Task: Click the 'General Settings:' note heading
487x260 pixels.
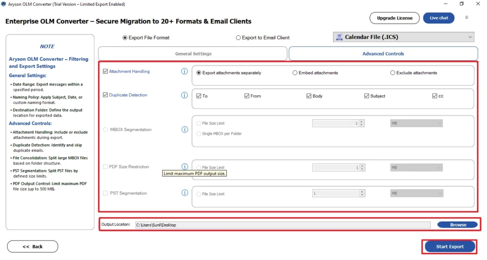Action: pyautogui.click(x=28, y=76)
